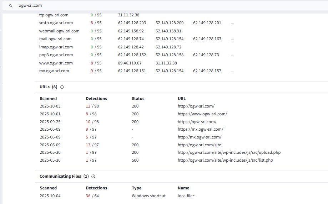The width and height of the screenshot is (328, 204).
Task: Open subdomain mail.ogw-srl.com
Action: click(x=55, y=39)
